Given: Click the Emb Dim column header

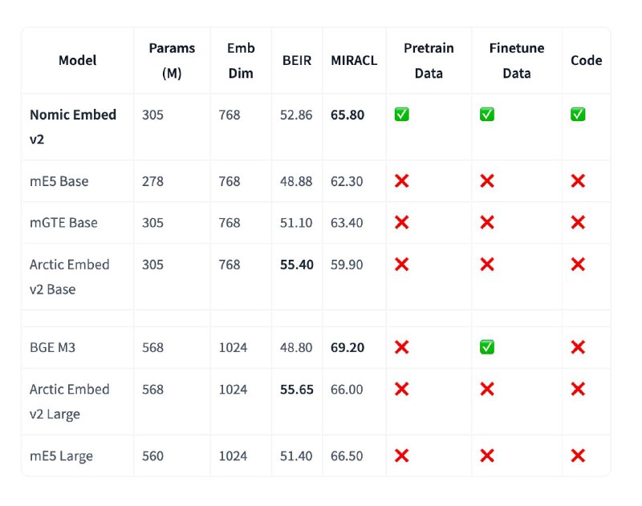Looking at the screenshot, I should pyautogui.click(x=241, y=60).
